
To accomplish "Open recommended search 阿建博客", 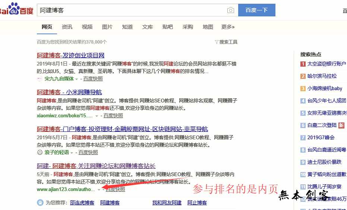I will pos(110,203).
